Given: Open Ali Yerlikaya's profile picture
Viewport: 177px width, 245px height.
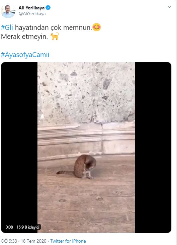Looking at the screenshot, I should [8, 11].
